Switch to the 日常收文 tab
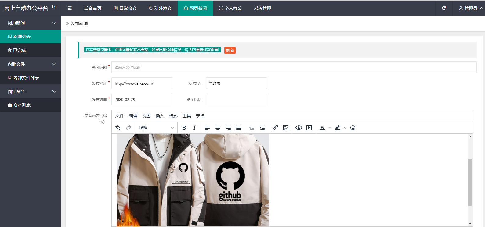This screenshot has width=485, height=227. (125, 8)
